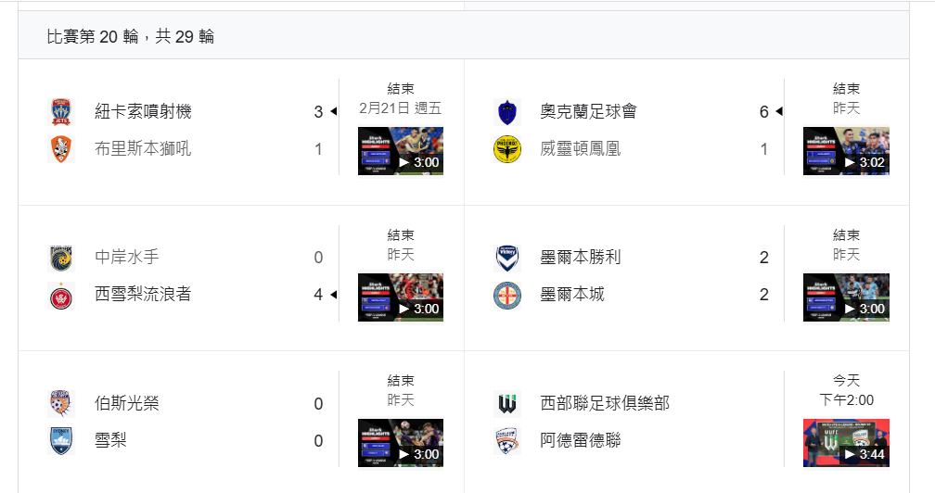The width and height of the screenshot is (935, 493).
Task: Click the 墨爾本城 team logo
Action: (x=506, y=295)
